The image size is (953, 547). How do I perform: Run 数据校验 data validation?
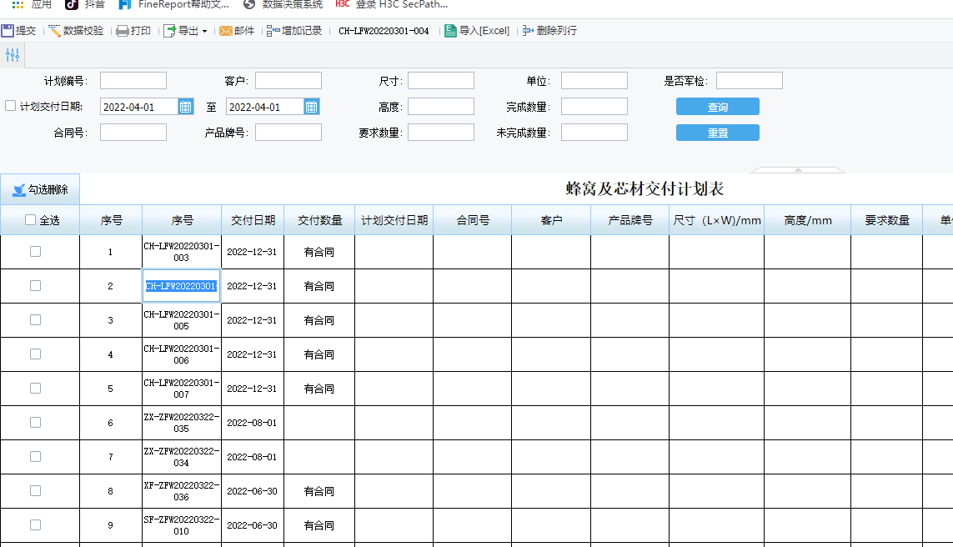point(76,30)
